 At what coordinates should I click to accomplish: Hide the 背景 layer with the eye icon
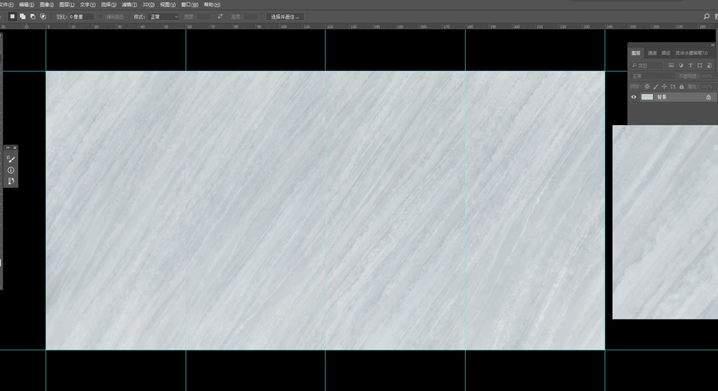633,97
